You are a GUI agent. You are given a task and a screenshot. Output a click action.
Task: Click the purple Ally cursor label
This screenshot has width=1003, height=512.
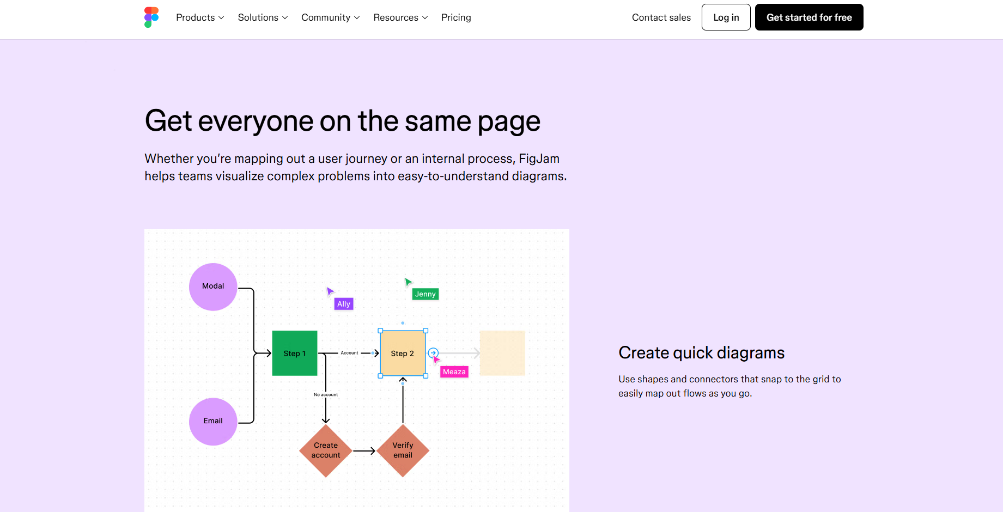point(344,304)
